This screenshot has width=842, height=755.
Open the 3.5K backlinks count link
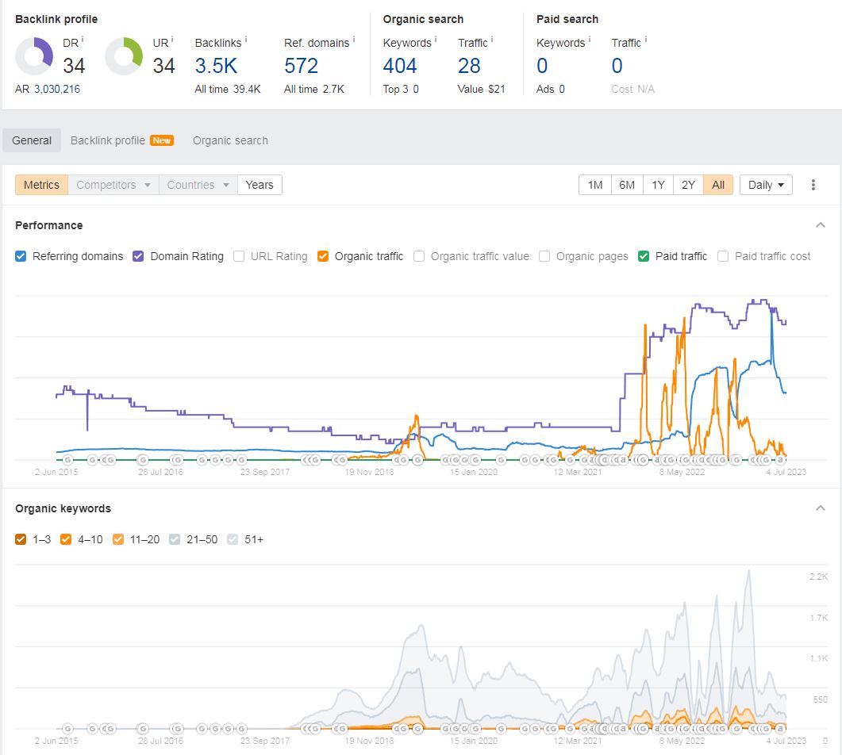click(216, 66)
